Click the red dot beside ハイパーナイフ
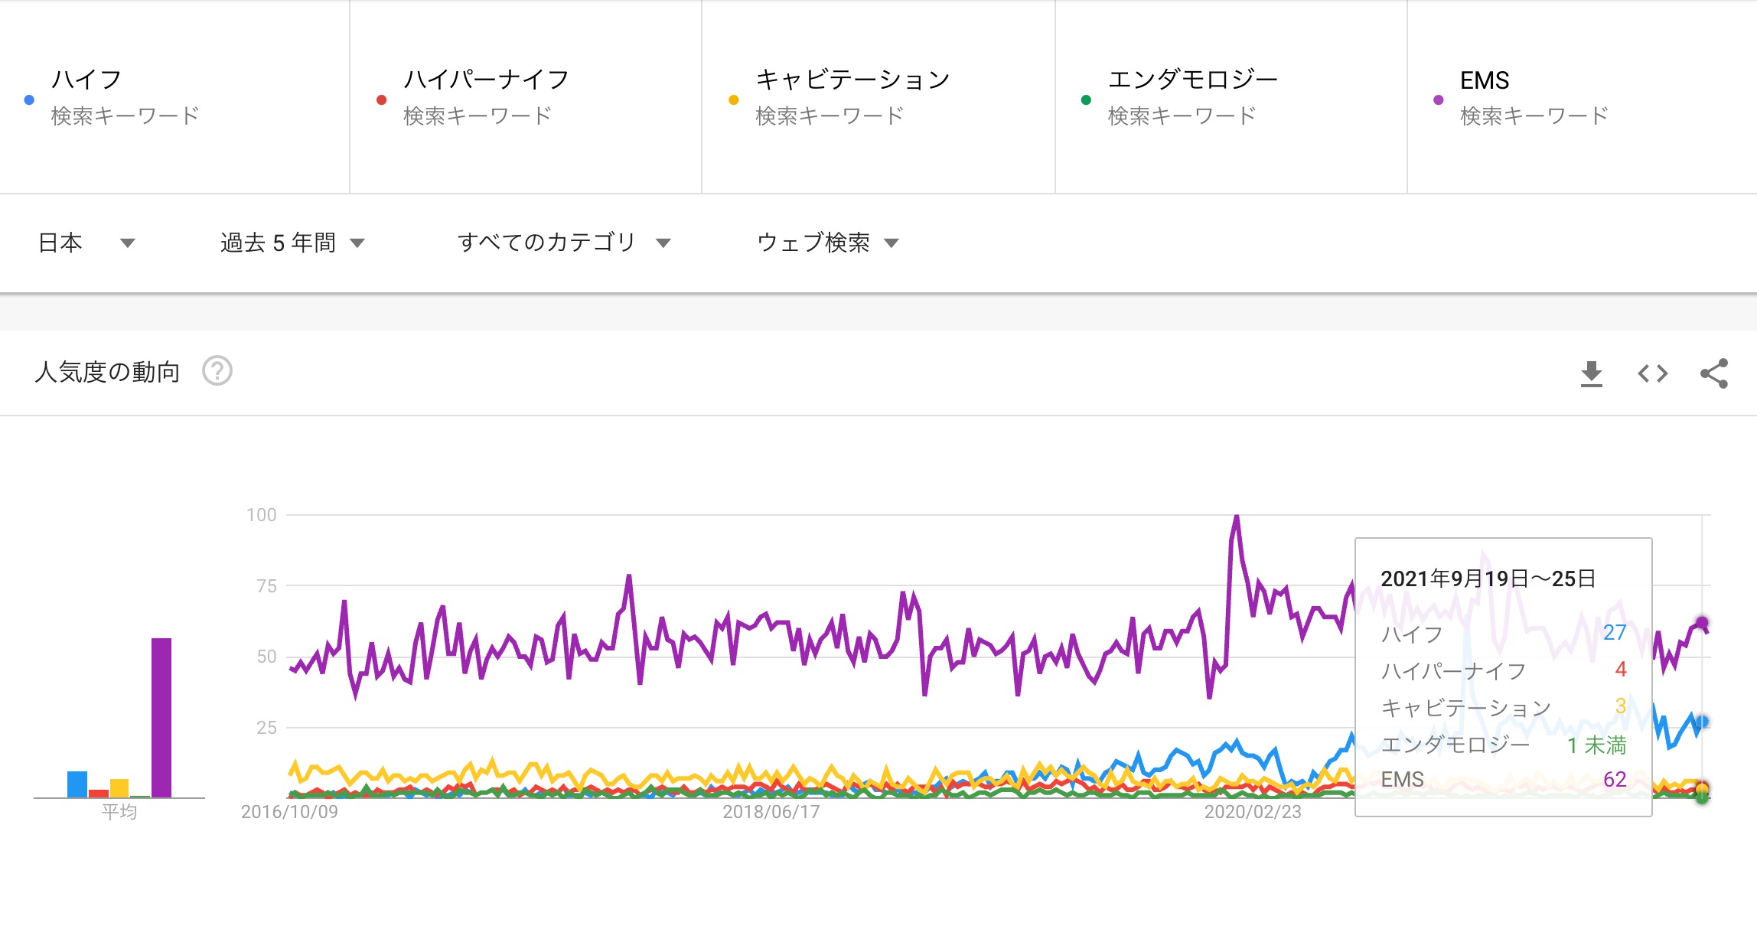Image resolution: width=1757 pixels, height=929 pixels. coord(381,99)
